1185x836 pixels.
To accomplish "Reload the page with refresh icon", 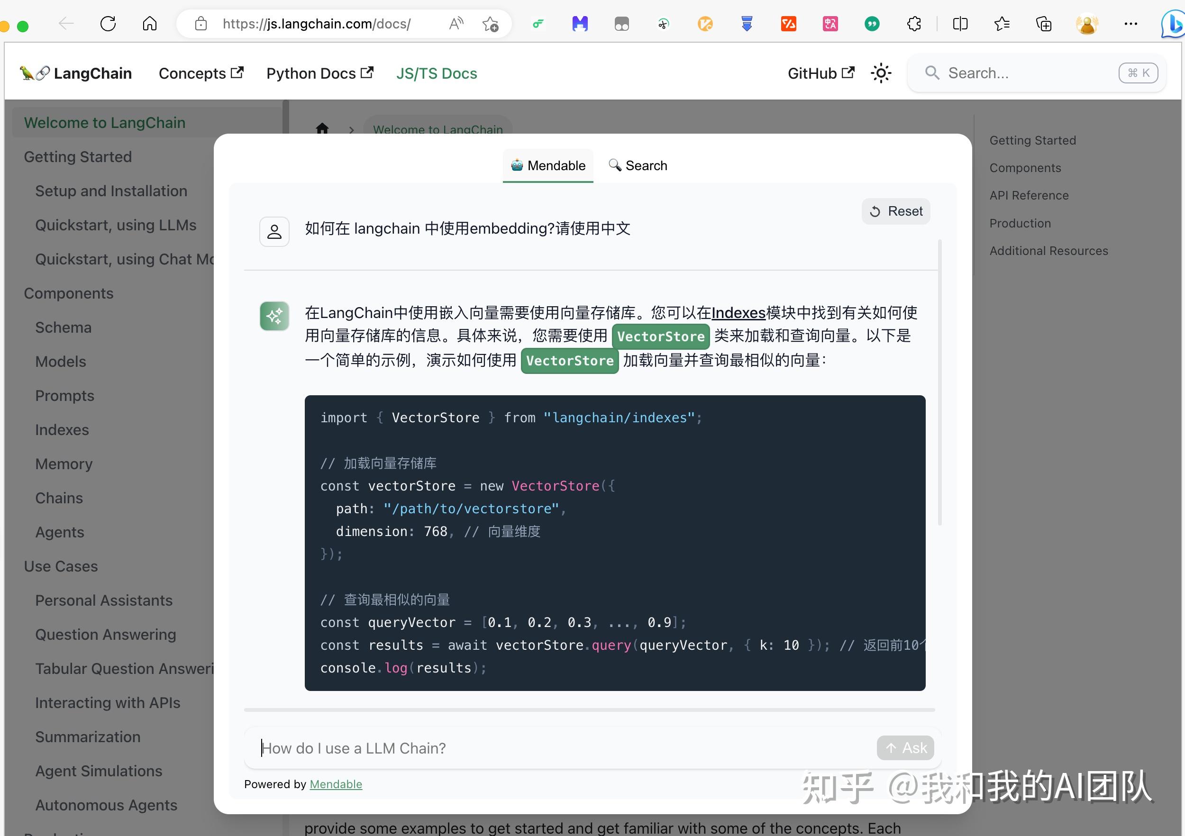I will [108, 24].
